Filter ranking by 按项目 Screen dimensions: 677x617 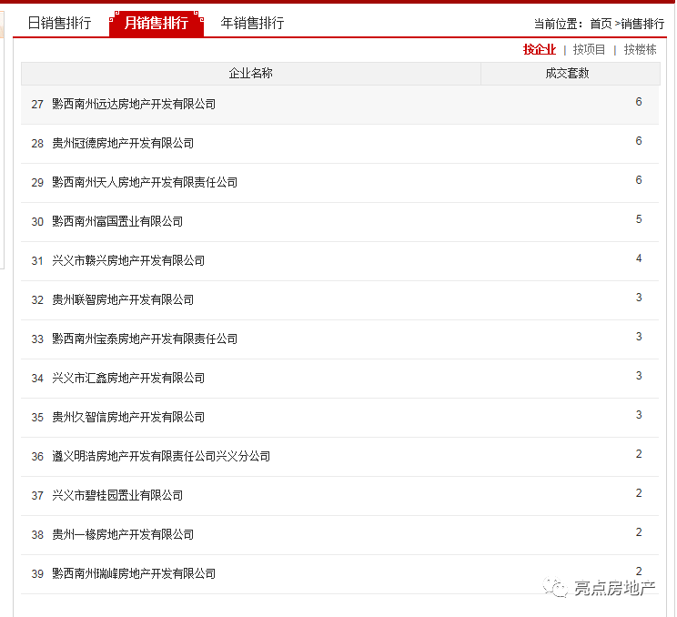point(589,49)
